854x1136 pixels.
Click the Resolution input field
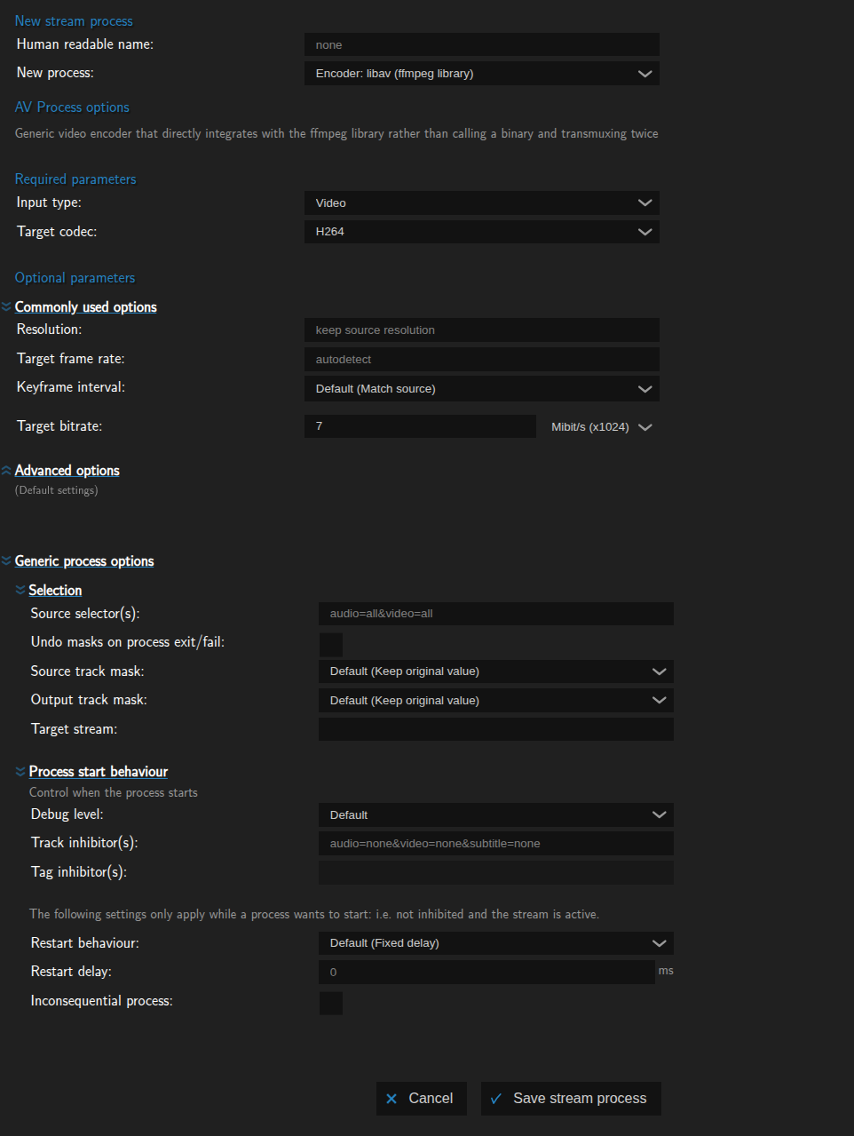(x=482, y=330)
